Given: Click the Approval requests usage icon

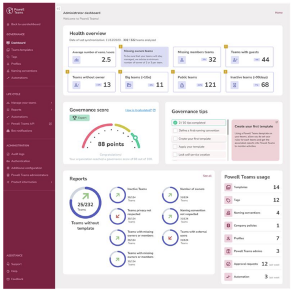Looking at the screenshot, I should click(228, 264).
